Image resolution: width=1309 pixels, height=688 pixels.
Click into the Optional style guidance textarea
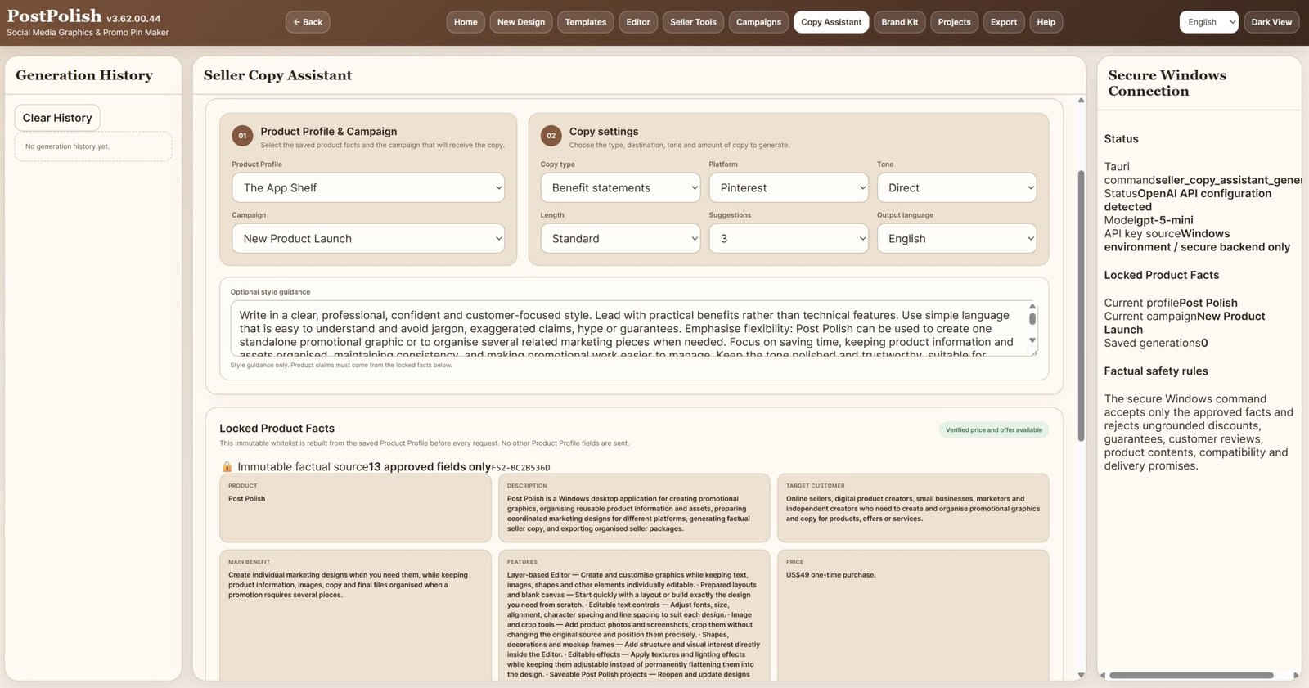(628, 329)
